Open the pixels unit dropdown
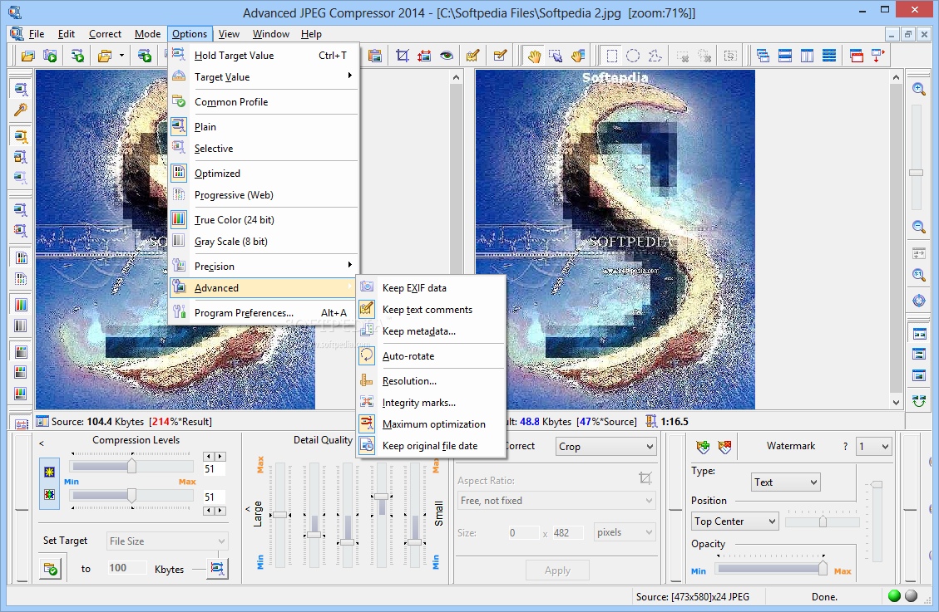This screenshot has width=939, height=612. click(x=625, y=532)
